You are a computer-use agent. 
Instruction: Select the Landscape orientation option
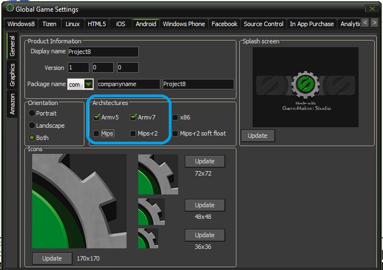click(x=32, y=126)
